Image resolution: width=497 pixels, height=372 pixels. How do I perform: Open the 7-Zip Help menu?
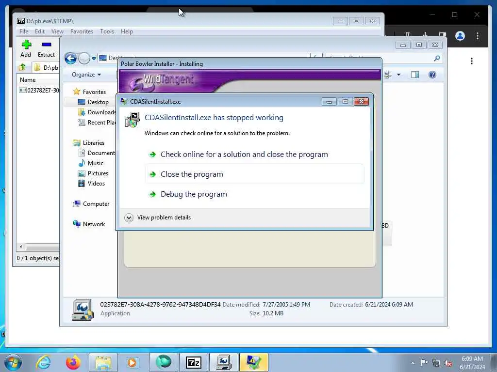pos(127,31)
